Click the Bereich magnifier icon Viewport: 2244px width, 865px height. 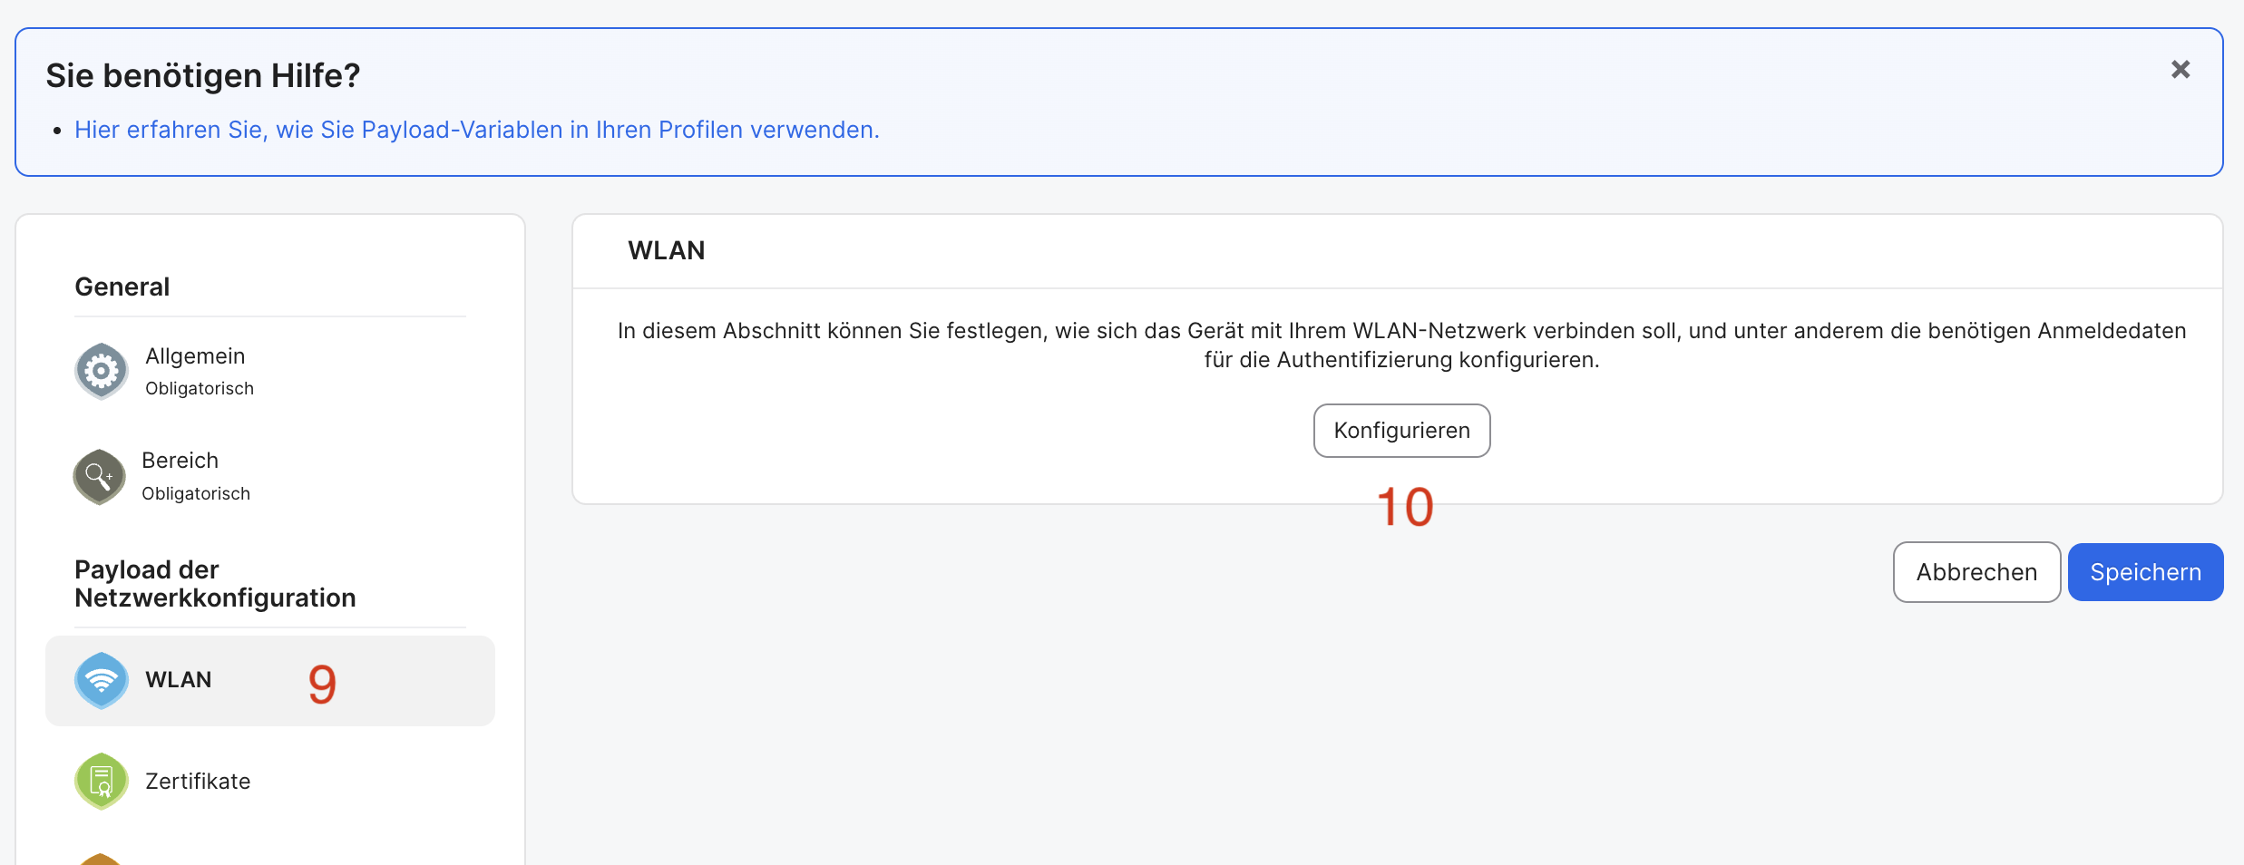pos(100,476)
